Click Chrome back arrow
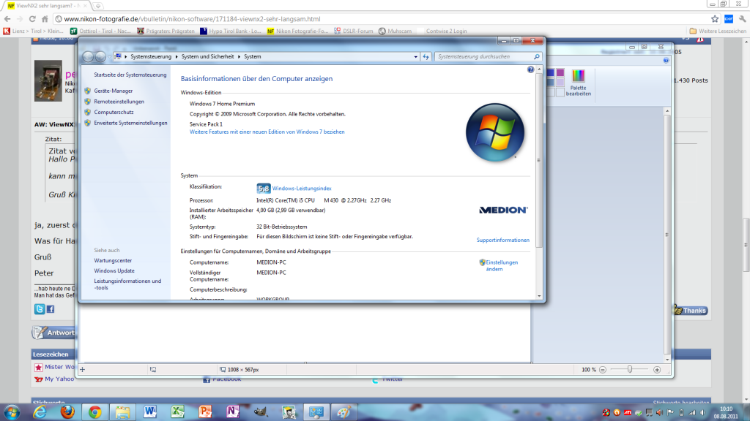This screenshot has height=421, width=750. pos(7,19)
